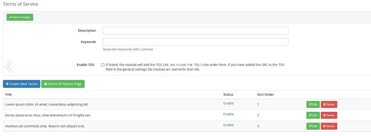The image size is (371, 136).
Task: Edit the Lorem ipsum terms entry
Action: [x=313, y=104]
